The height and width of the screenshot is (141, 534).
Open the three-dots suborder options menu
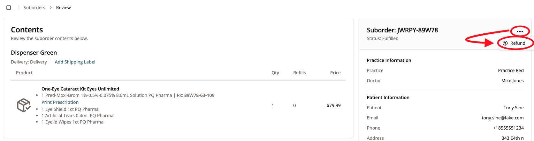pyautogui.click(x=520, y=31)
